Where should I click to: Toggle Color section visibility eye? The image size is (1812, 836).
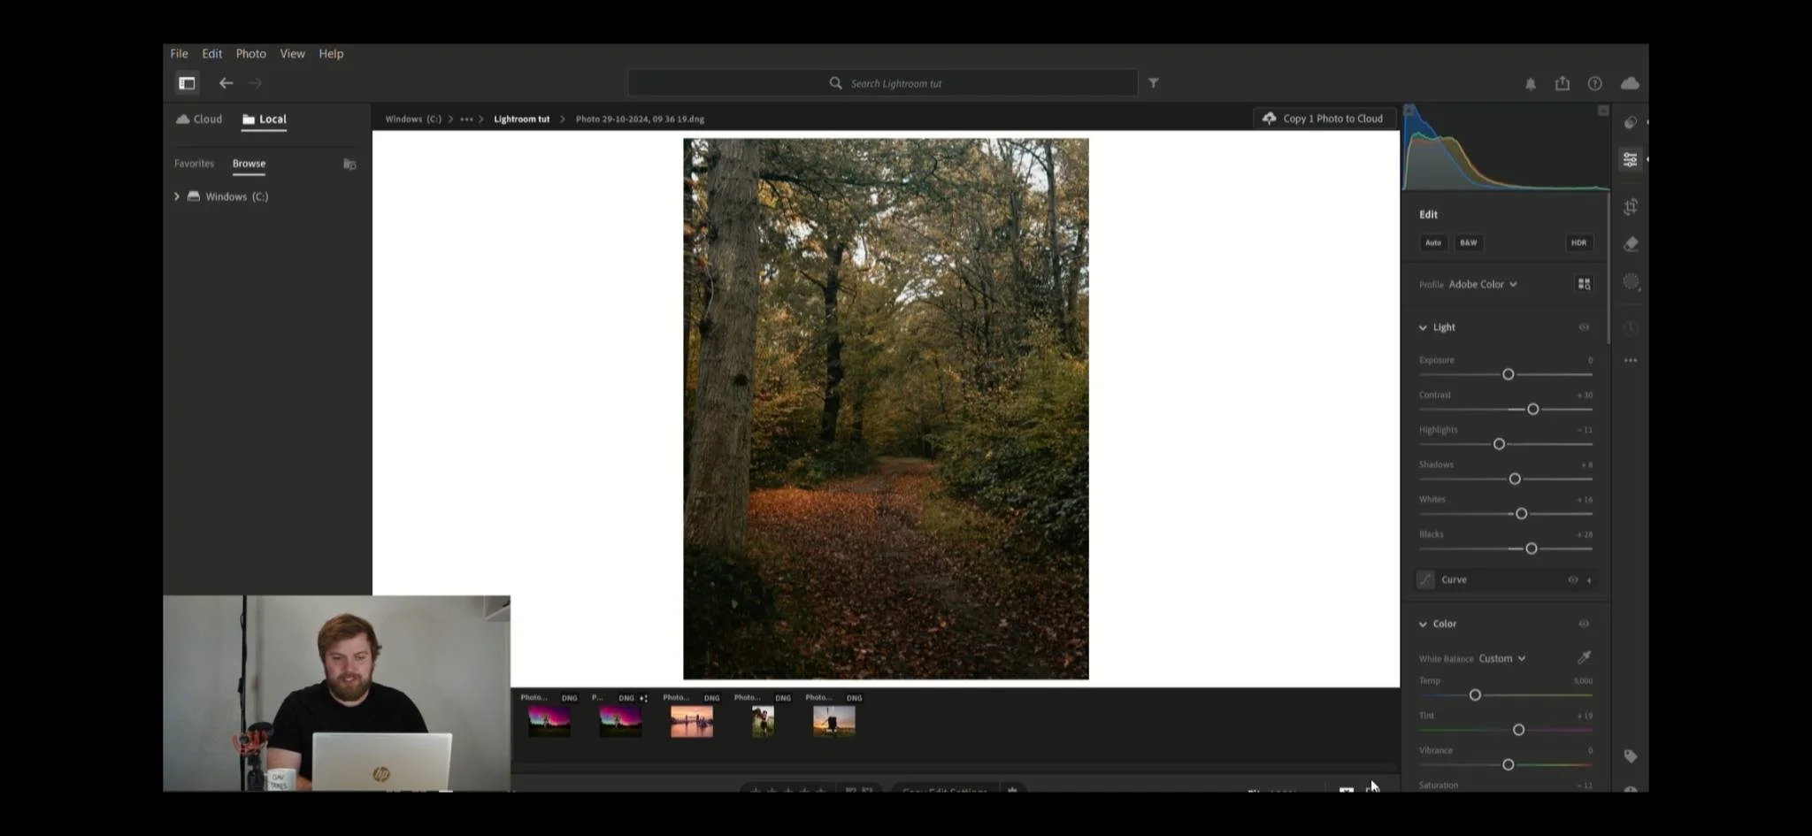(x=1584, y=624)
